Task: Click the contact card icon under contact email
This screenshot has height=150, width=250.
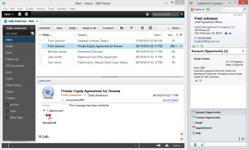Action: tap(197, 46)
